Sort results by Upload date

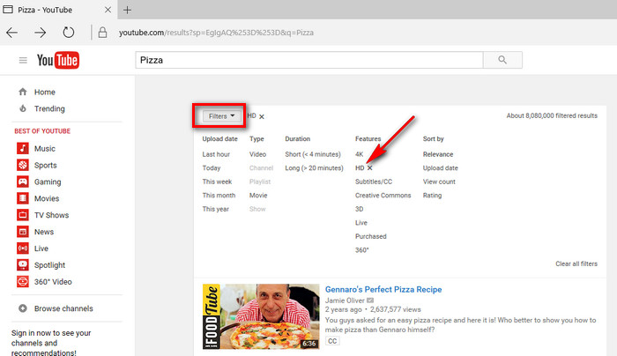441,168
